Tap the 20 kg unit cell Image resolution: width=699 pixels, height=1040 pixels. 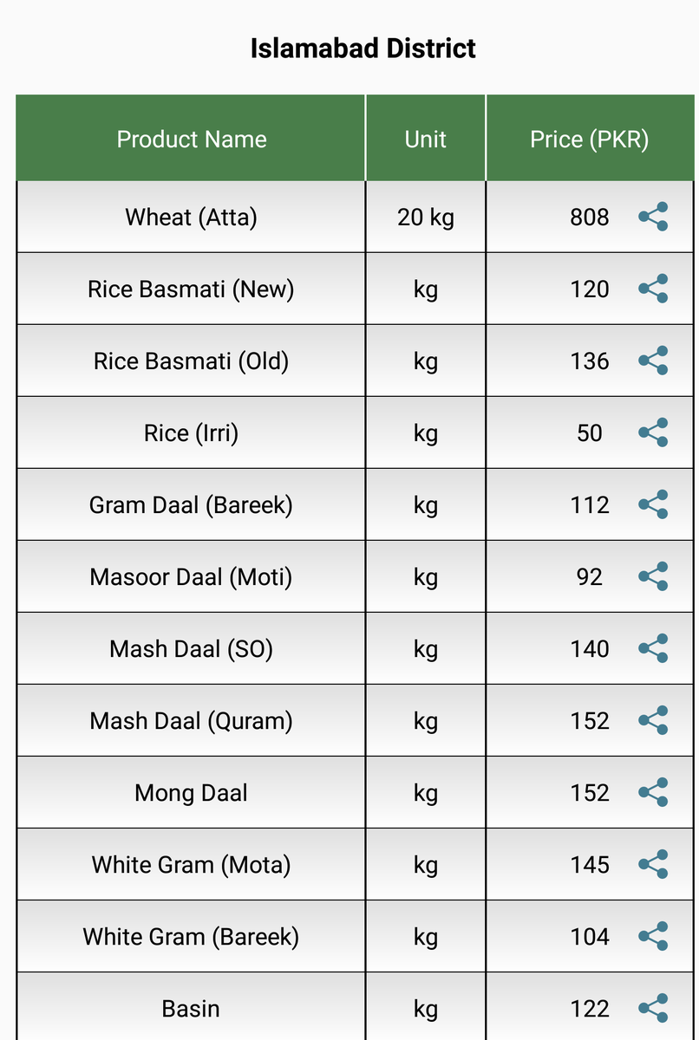425,217
